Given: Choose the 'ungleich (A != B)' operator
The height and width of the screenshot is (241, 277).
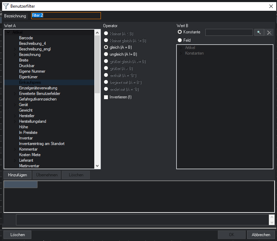Looking at the screenshot, I should (106, 54).
